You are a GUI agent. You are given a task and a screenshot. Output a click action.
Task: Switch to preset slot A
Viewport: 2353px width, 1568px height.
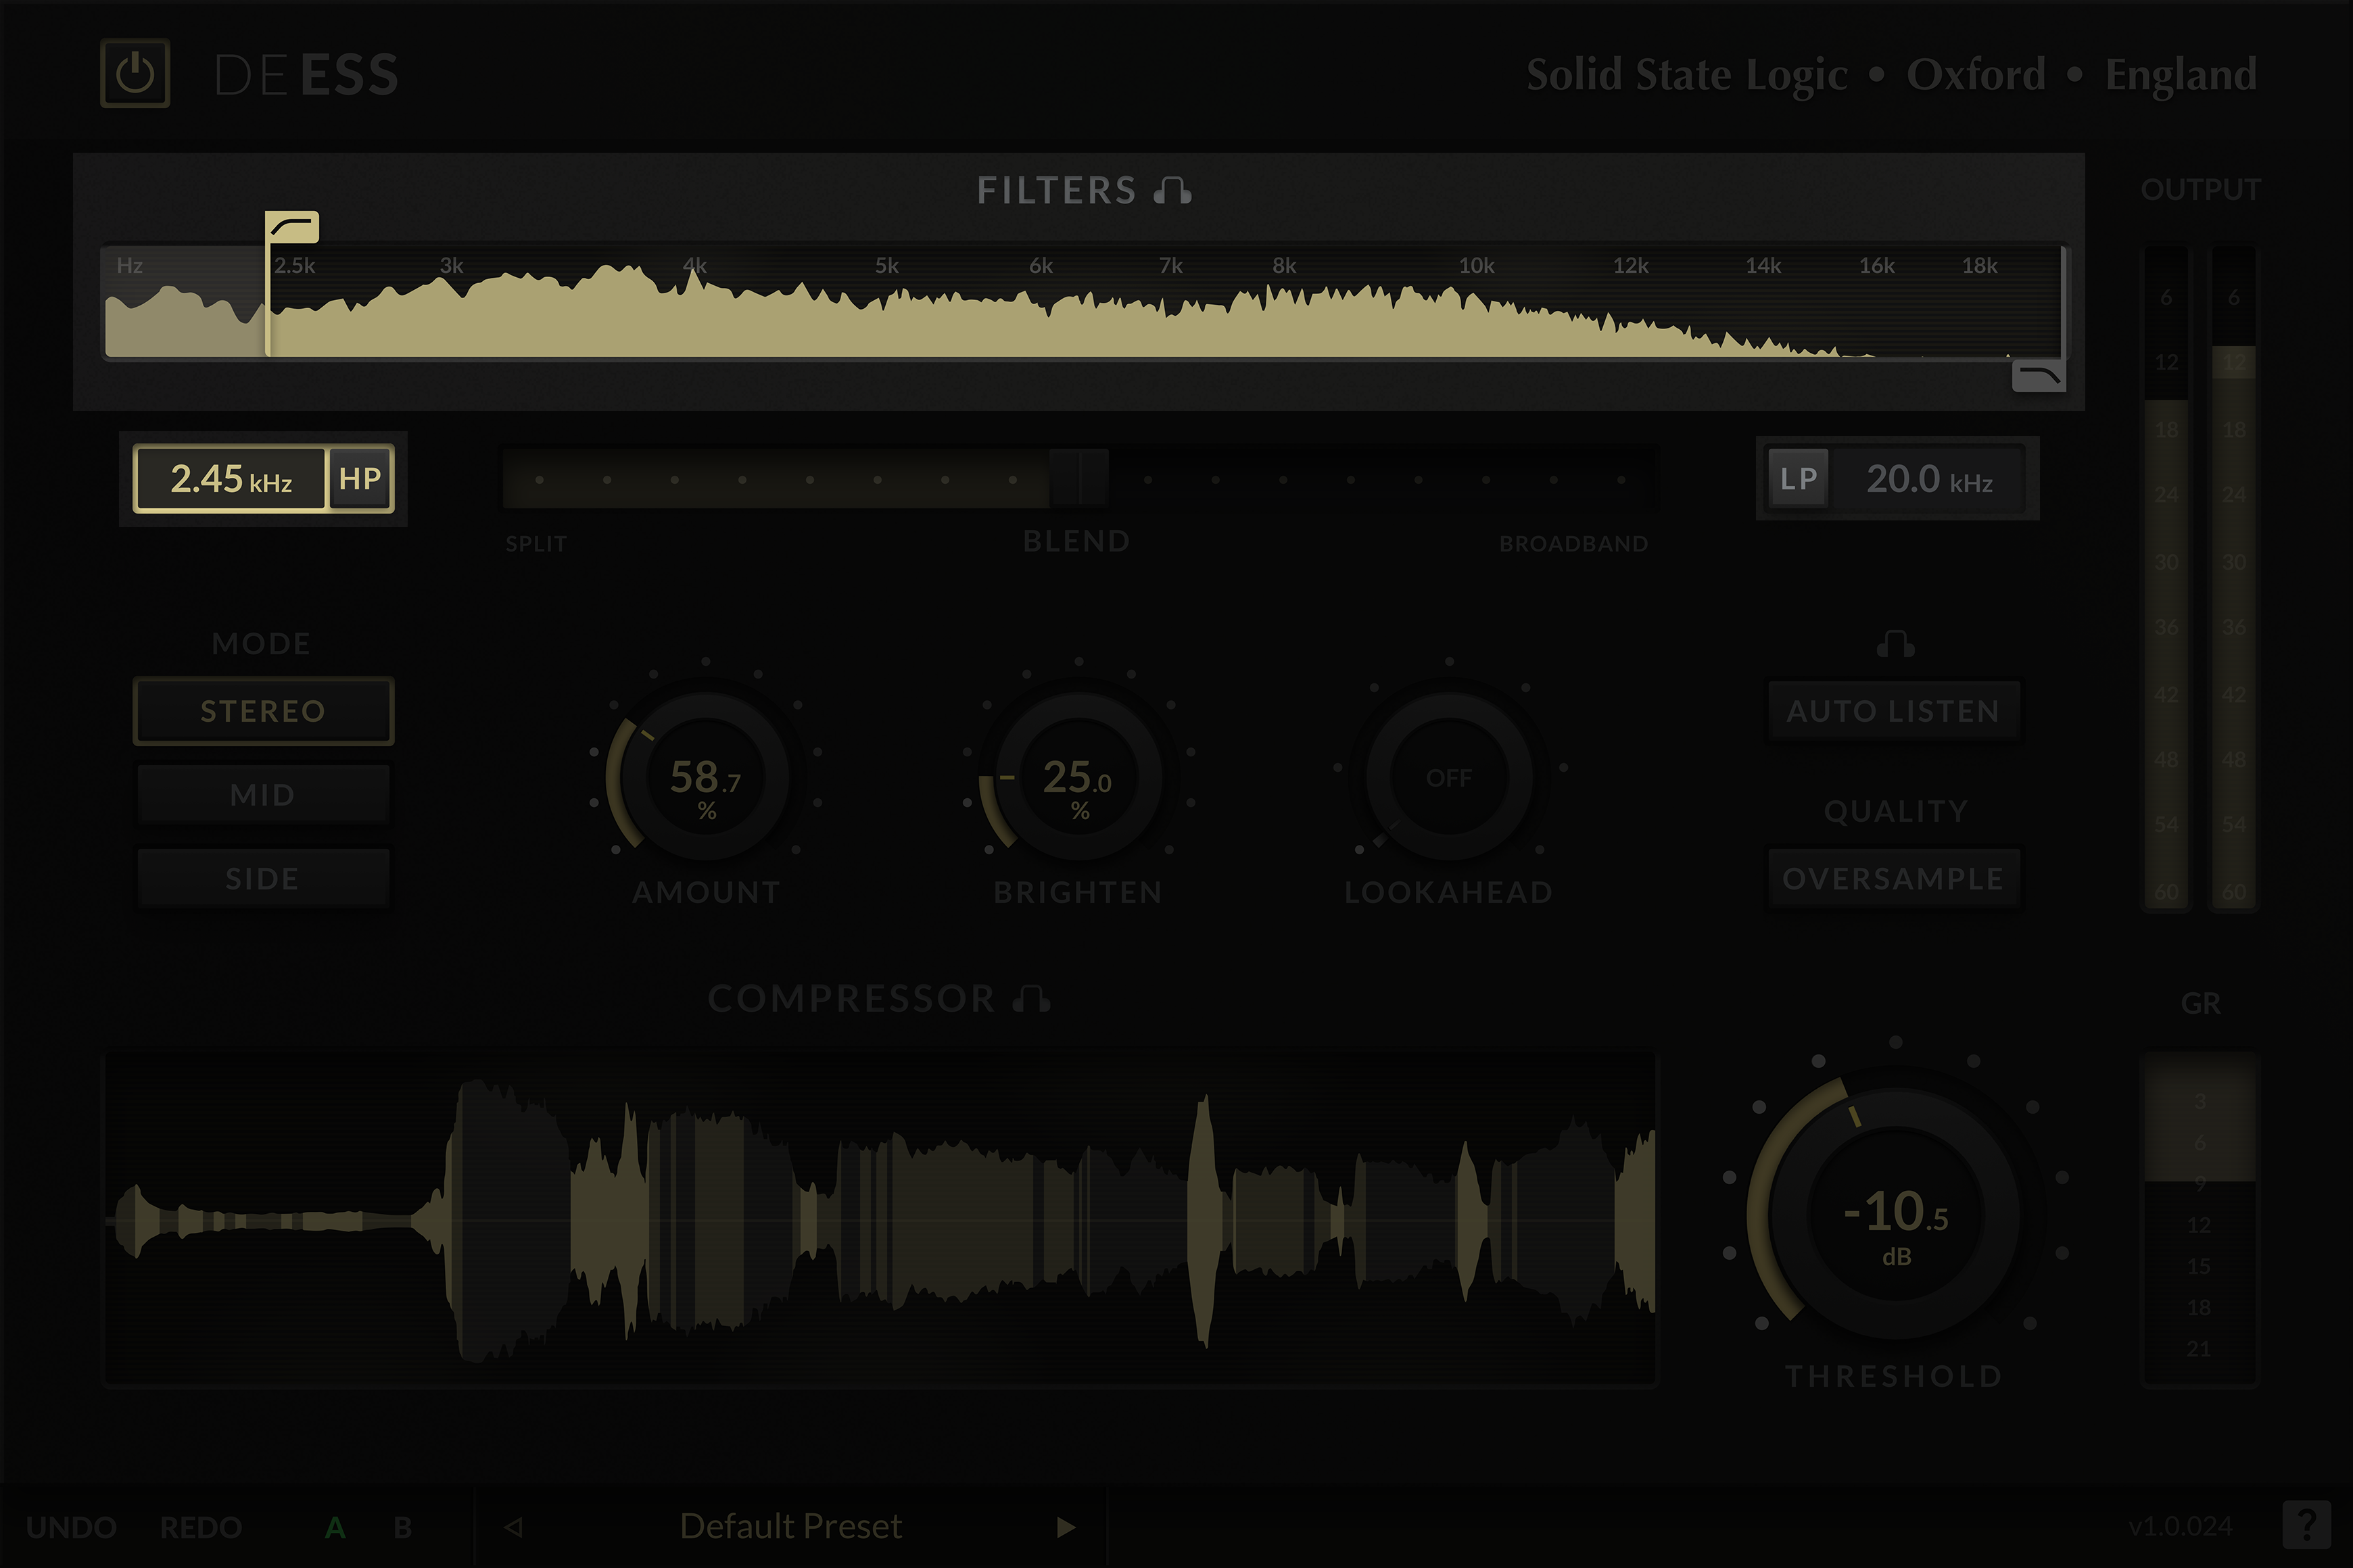point(335,1528)
